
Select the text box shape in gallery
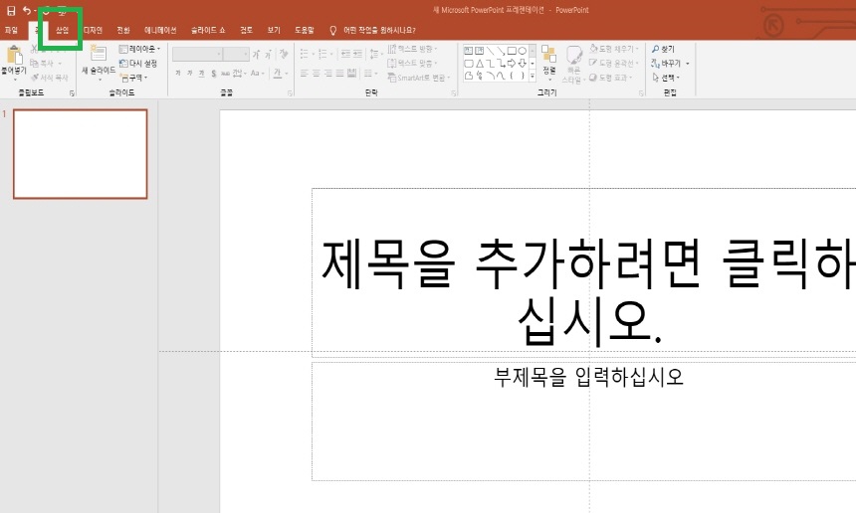pyautogui.click(x=469, y=51)
